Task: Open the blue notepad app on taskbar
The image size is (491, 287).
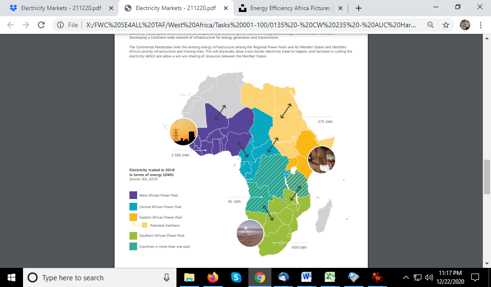Action: [353, 277]
